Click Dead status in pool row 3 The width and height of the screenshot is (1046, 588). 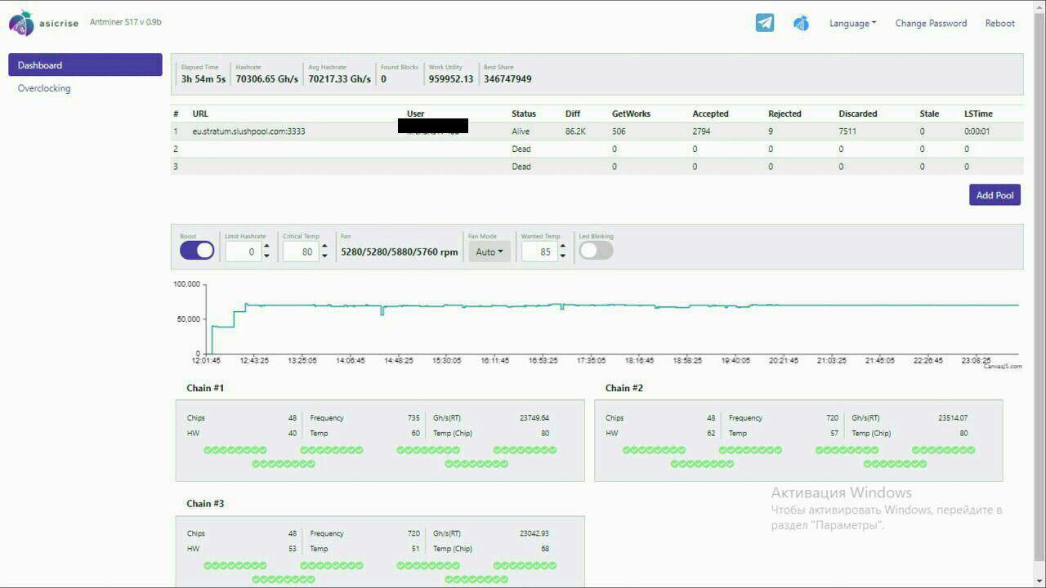tap(521, 167)
